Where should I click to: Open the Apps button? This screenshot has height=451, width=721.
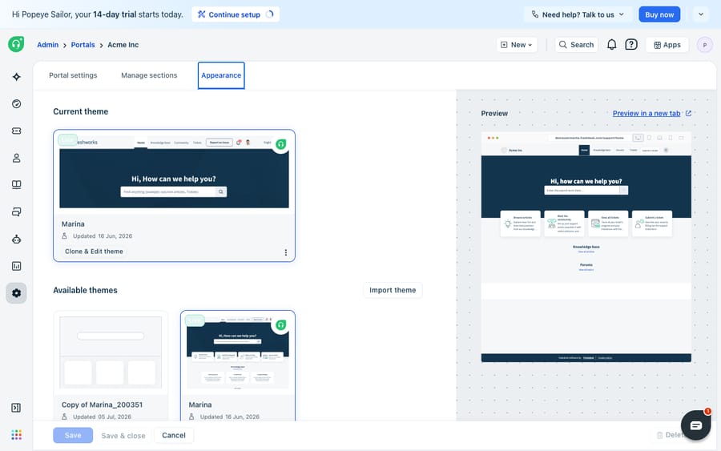667,45
